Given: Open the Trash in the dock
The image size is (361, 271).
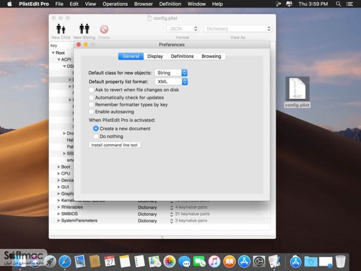Looking at the screenshot, I should [x=340, y=261].
